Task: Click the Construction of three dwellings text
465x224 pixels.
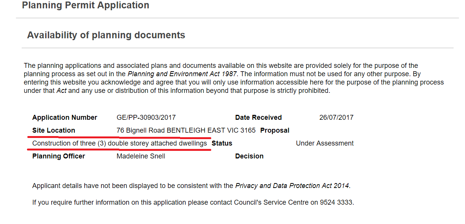Action: coord(120,143)
